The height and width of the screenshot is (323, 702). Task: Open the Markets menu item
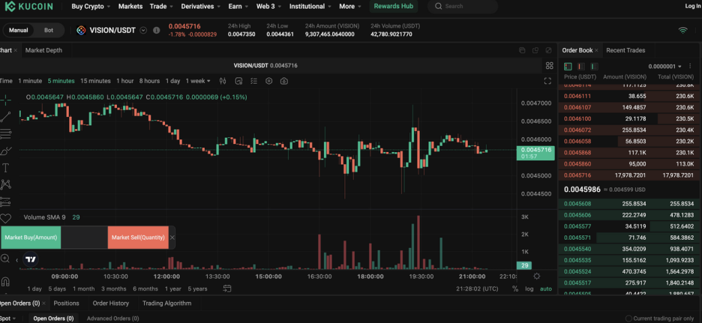click(130, 6)
